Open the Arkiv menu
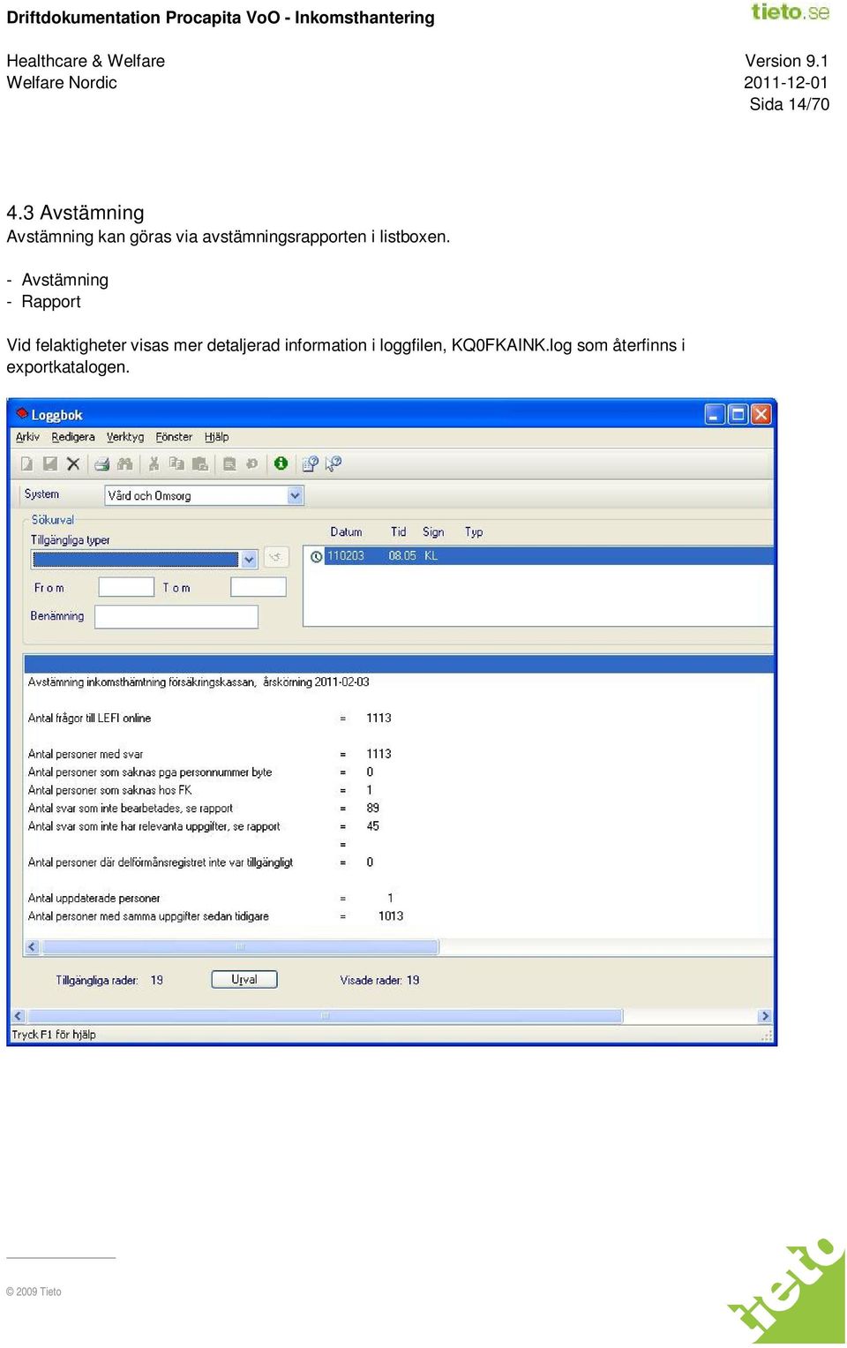847x1348 pixels. click(27, 437)
